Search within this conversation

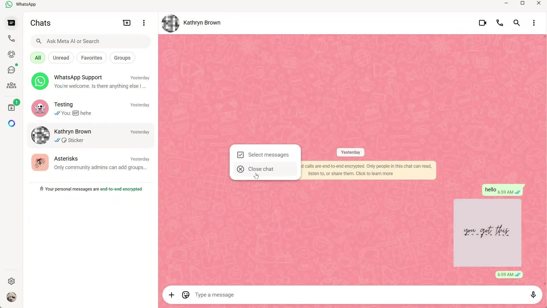click(517, 23)
